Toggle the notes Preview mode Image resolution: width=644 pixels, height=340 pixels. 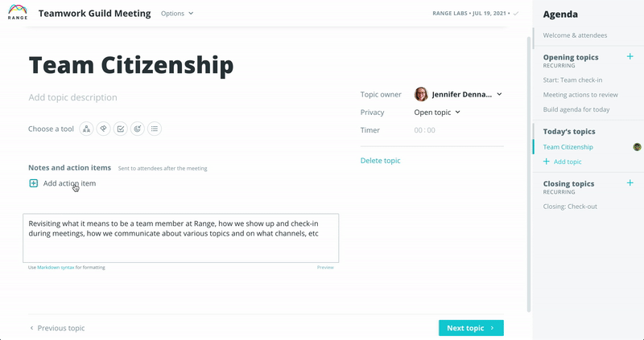pyautogui.click(x=325, y=268)
